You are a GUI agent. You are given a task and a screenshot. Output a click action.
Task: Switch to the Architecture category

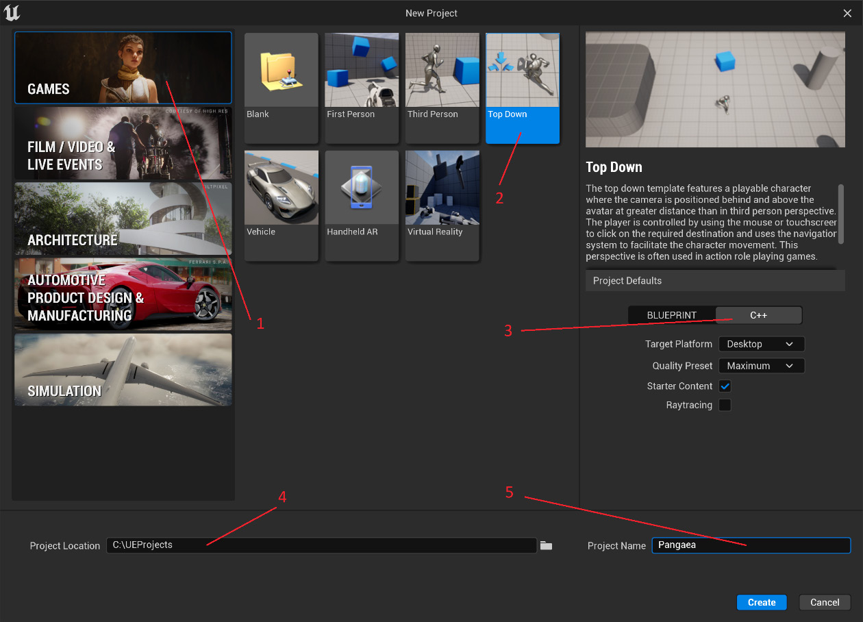pos(123,219)
